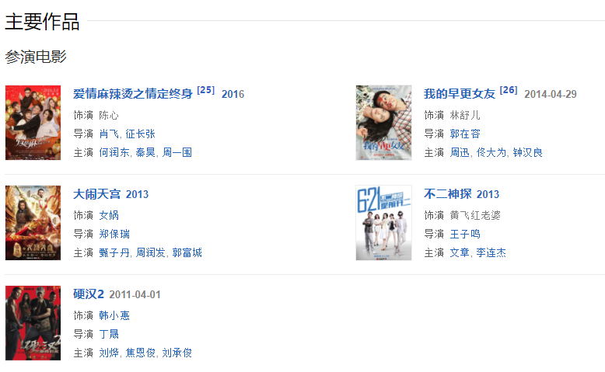Open the 爱情麻辣烫之情定终身 title link
Screen dimensions: 605x372
pos(133,94)
